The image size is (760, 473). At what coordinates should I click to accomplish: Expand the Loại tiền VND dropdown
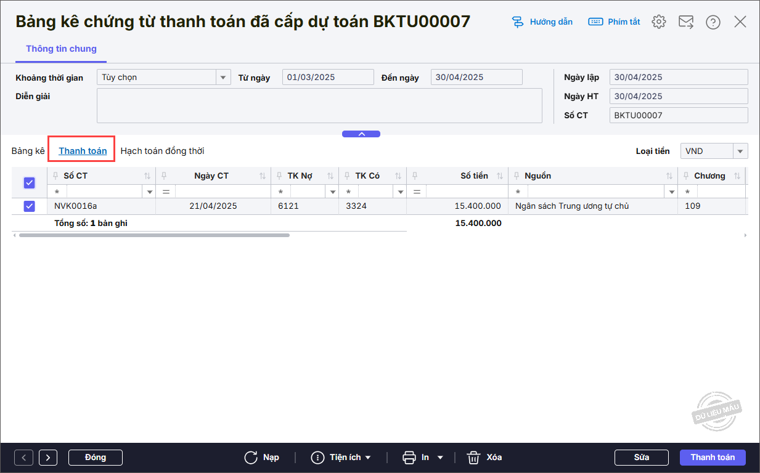click(x=740, y=151)
